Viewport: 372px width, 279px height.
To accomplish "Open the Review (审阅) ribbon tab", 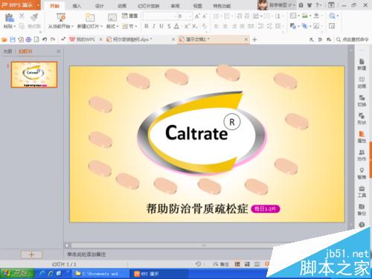I will [175, 6].
